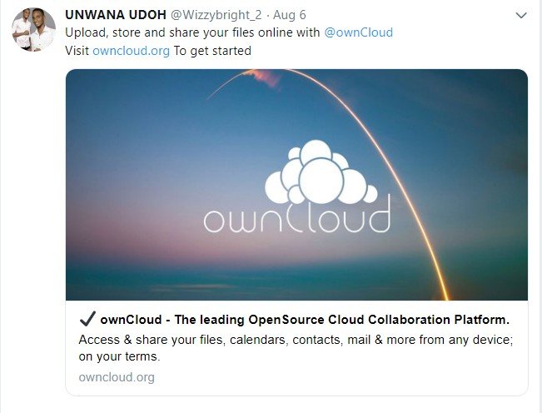The height and width of the screenshot is (413, 542).
Task: Click 'on your terms.' text in card
Action: click(120, 356)
